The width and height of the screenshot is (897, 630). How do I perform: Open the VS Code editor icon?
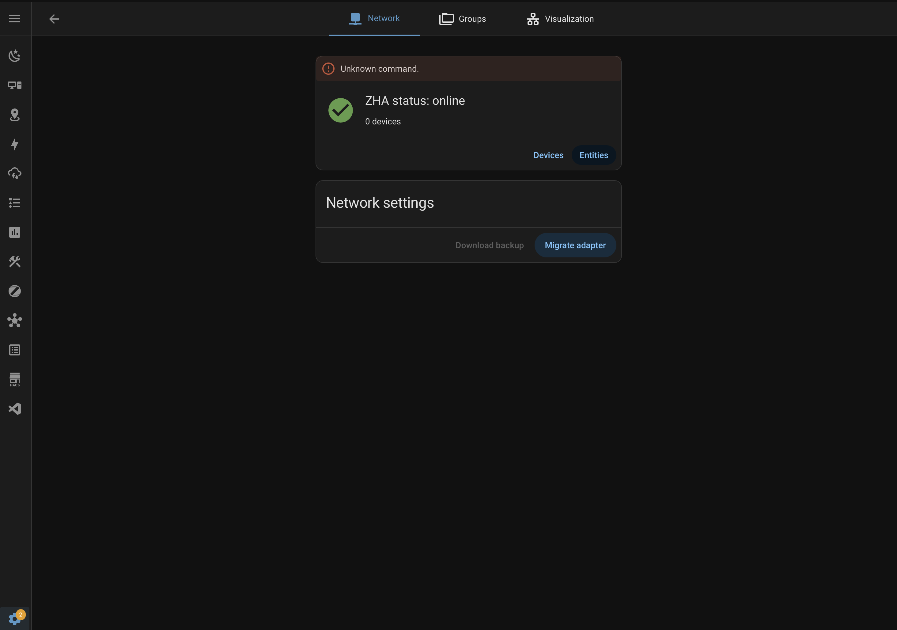point(15,409)
